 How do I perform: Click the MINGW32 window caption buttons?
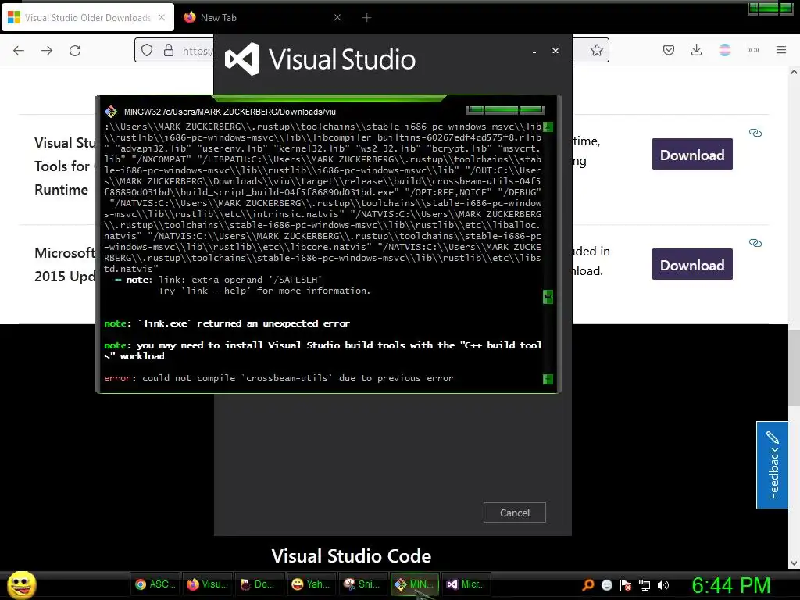(505, 109)
